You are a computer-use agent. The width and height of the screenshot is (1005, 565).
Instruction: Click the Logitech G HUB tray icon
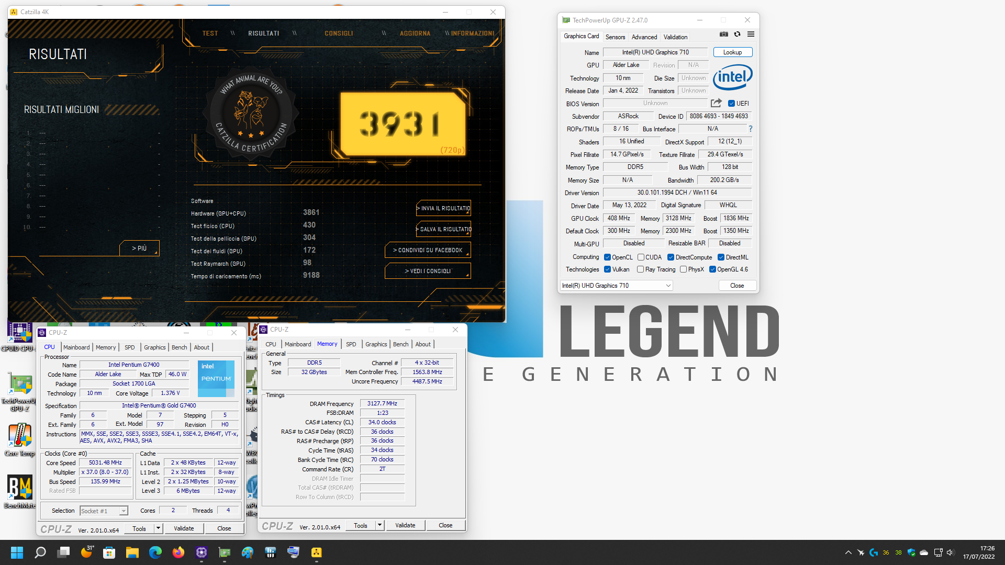pyautogui.click(x=873, y=552)
